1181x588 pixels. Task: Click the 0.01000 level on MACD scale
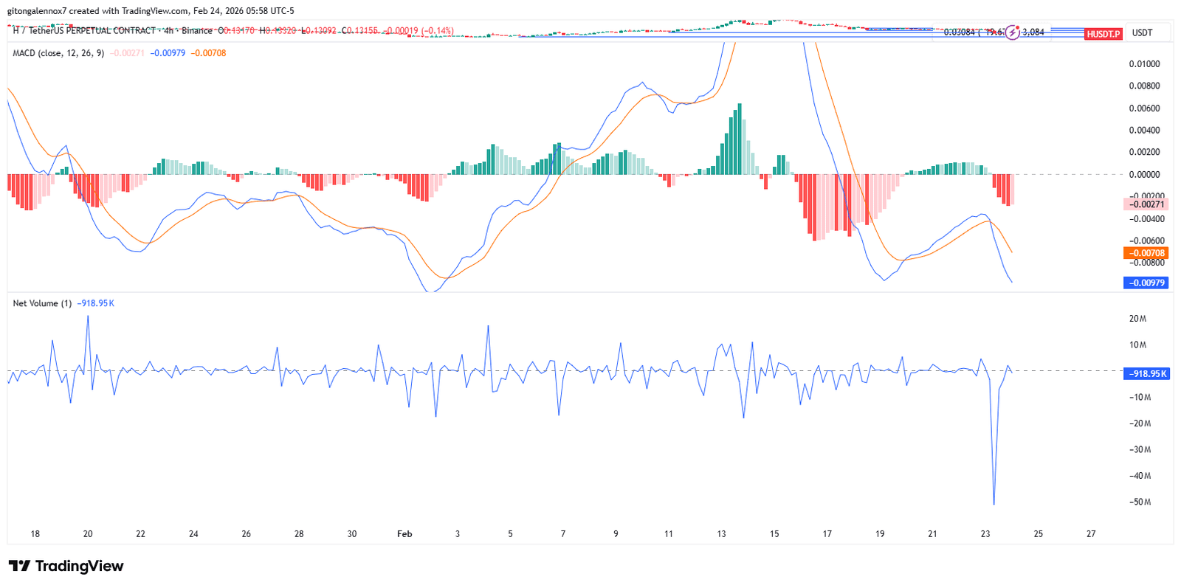coord(1144,64)
